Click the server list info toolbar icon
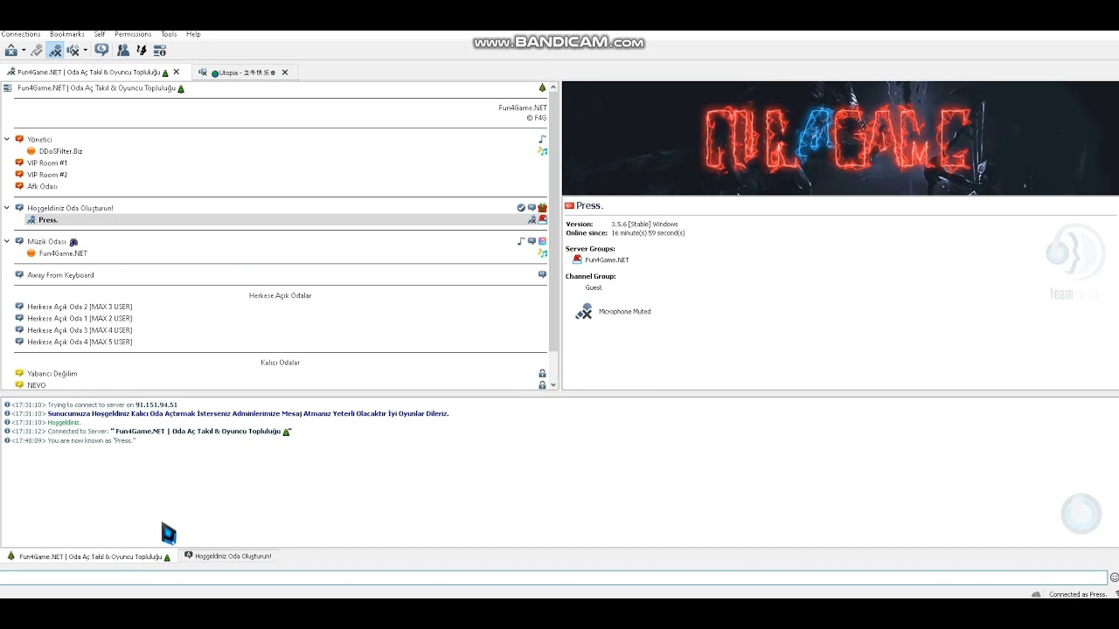 click(160, 51)
